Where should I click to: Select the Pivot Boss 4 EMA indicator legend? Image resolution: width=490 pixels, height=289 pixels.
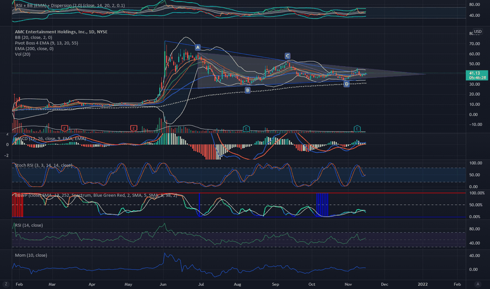[x=47, y=43]
